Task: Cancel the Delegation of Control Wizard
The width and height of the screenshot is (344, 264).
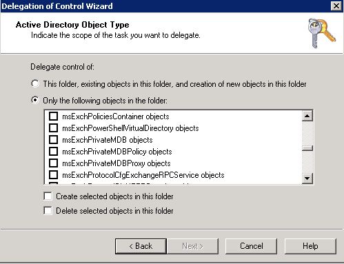Action: click(x=251, y=246)
